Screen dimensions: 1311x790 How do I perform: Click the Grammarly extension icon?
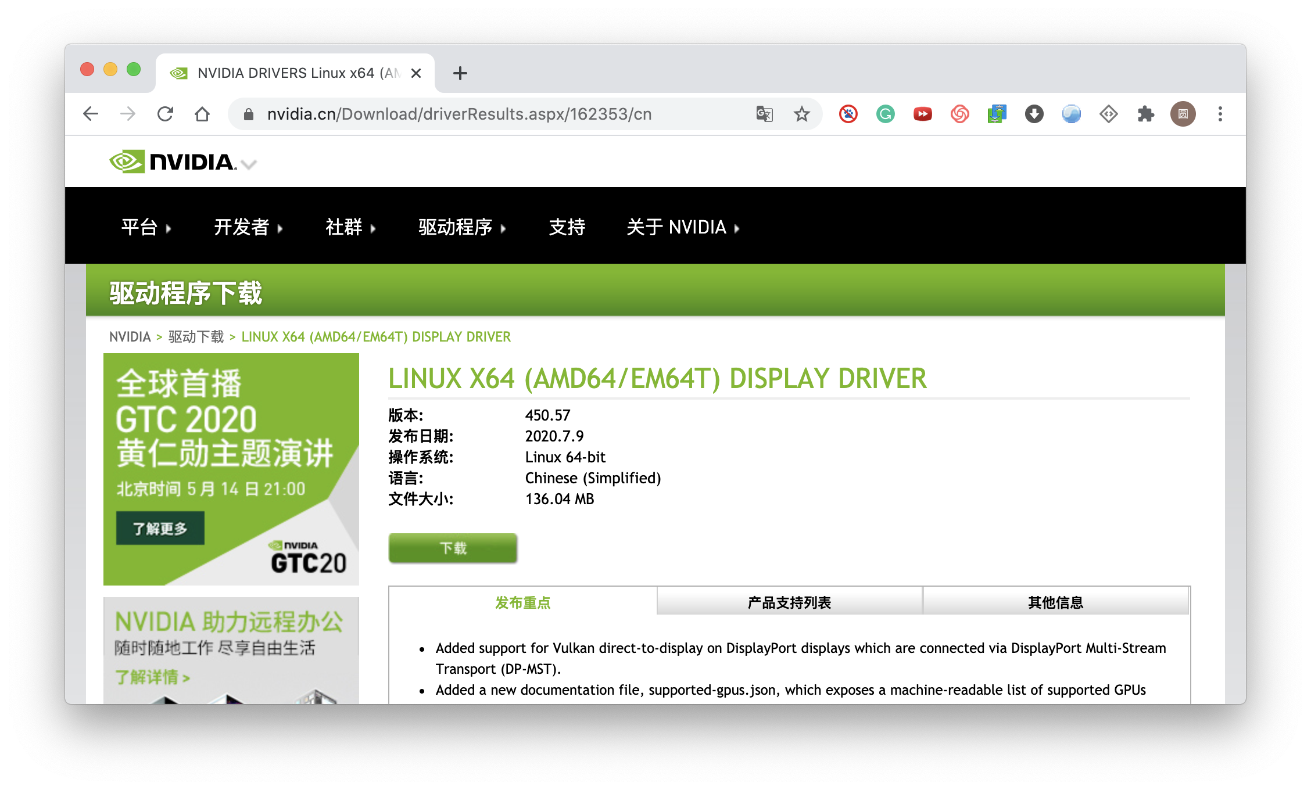(885, 114)
